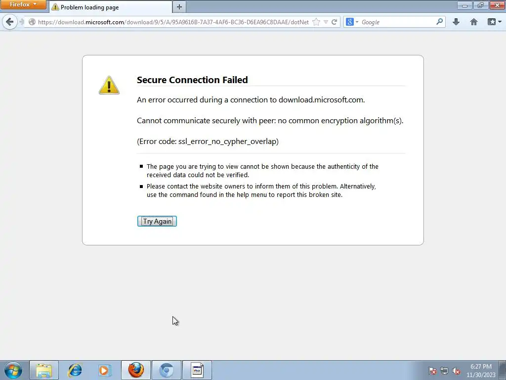The height and width of the screenshot is (380, 506).
Task: Open Windows Media Player from taskbar
Action: tap(105, 370)
